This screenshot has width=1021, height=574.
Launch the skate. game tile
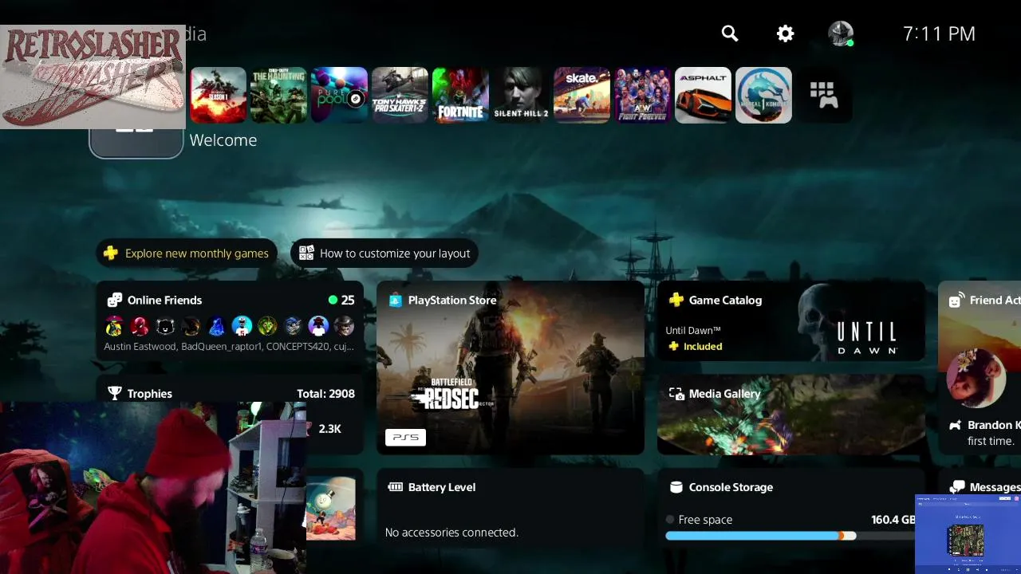(581, 95)
